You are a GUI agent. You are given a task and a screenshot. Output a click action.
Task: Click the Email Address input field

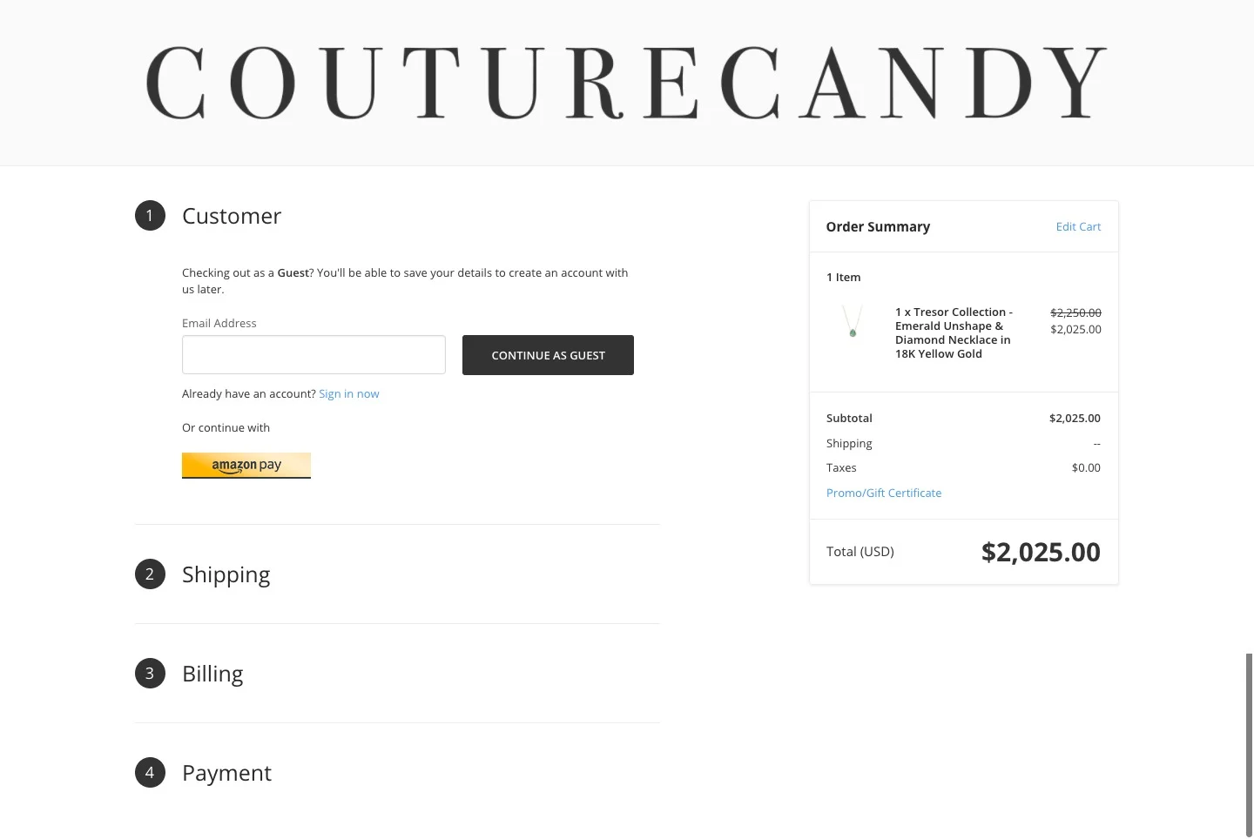tap(313, 354)
